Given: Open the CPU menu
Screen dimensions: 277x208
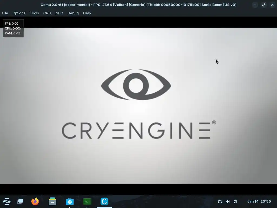Looking at the screenshot, I should (47, 13).
